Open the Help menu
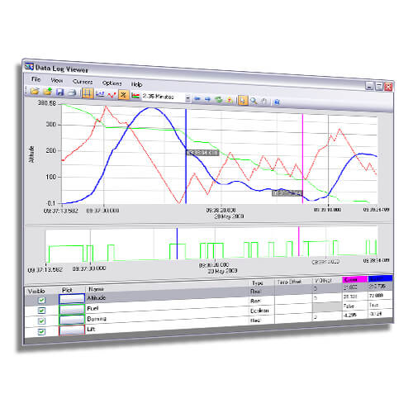 click(136, 84)
